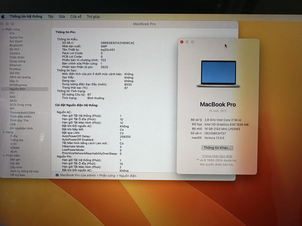Select Trình điều khiển in the sidebar
This screenshot has height=226, width=302.
(x=21, y=116)
